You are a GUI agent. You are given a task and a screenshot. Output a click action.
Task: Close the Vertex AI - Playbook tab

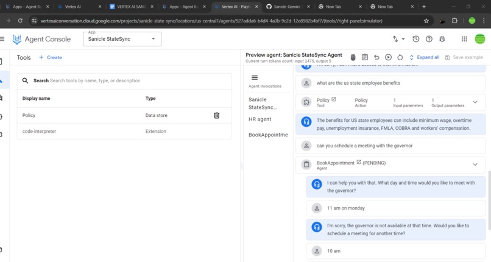(256, 7)
